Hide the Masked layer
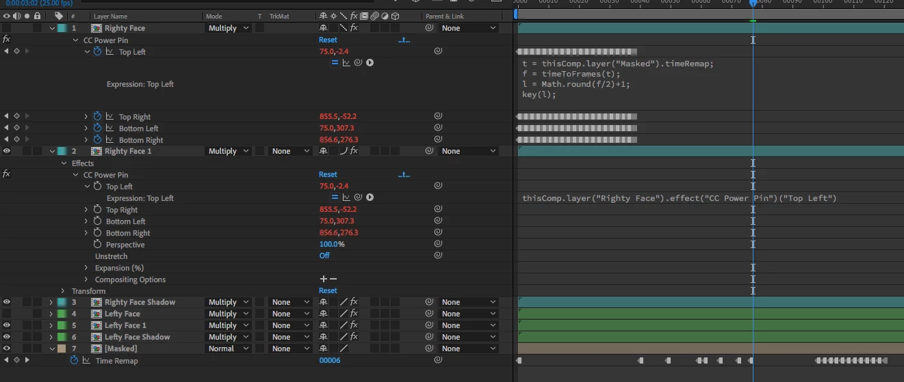Image resolution: width=904 pixels, height=382 pixels. 7,349
